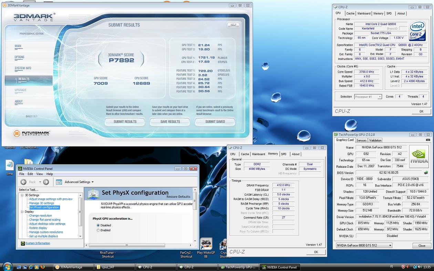Click the SUBMIT SAVED button in 3DMark
This screenshot has width=434, height=271.
click(x=215, y=121)
